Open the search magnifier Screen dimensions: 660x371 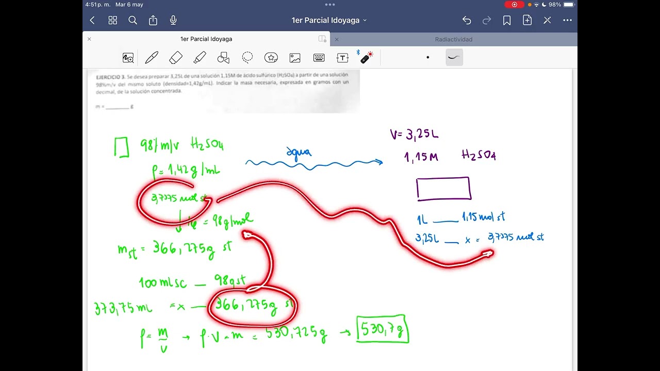(x=133, y=20)
